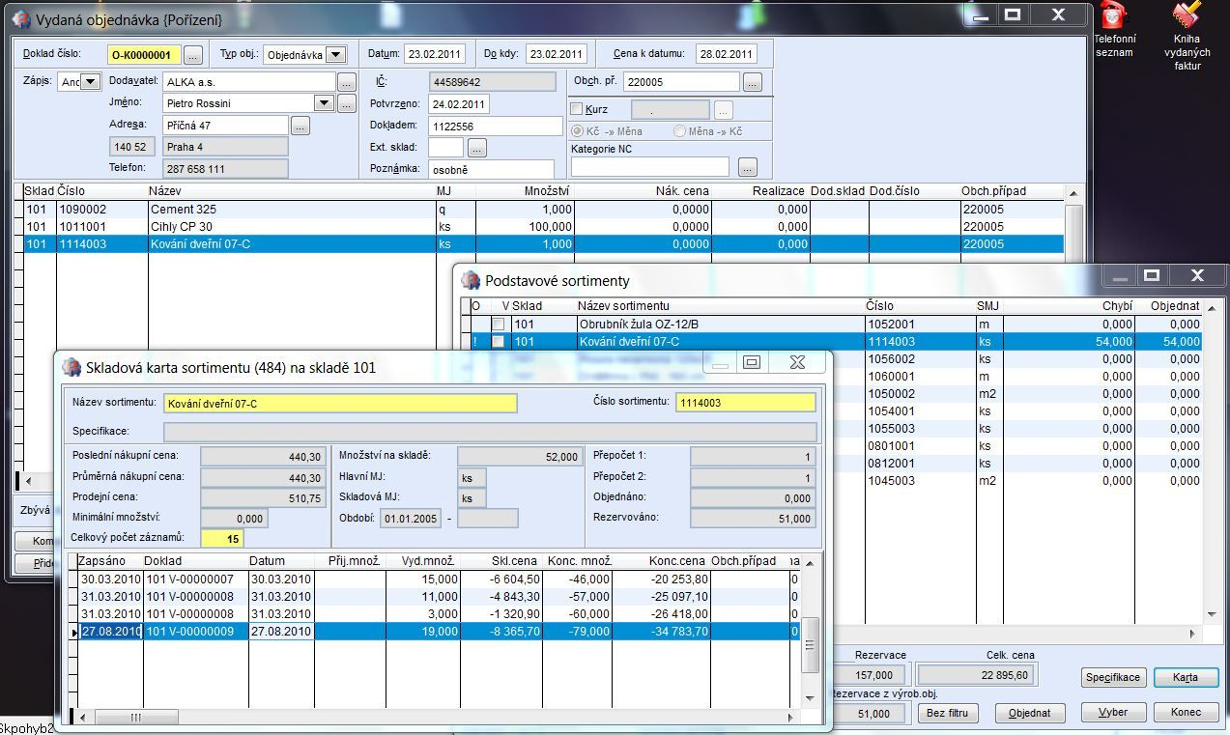
Task: Click the order table vertical scrollbar up arrow
Action: 1072,192
